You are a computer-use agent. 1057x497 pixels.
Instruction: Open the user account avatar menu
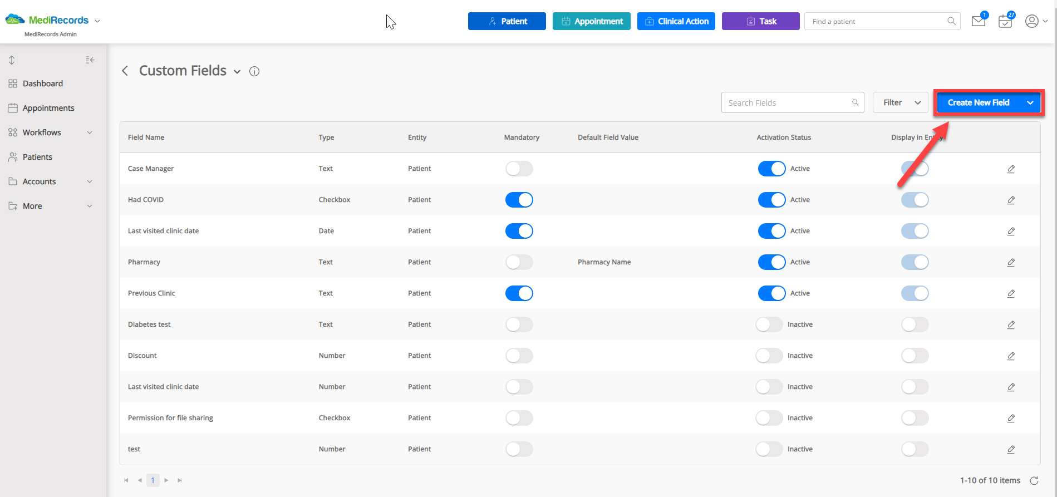[1032, 21]
